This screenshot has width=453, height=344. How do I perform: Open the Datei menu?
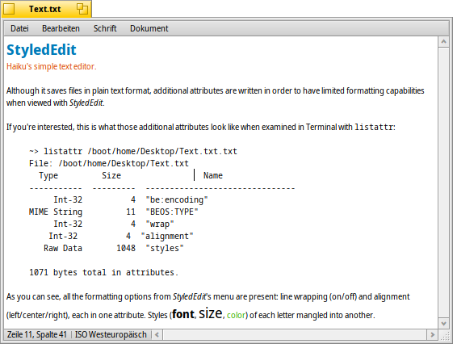coord(19,28)
